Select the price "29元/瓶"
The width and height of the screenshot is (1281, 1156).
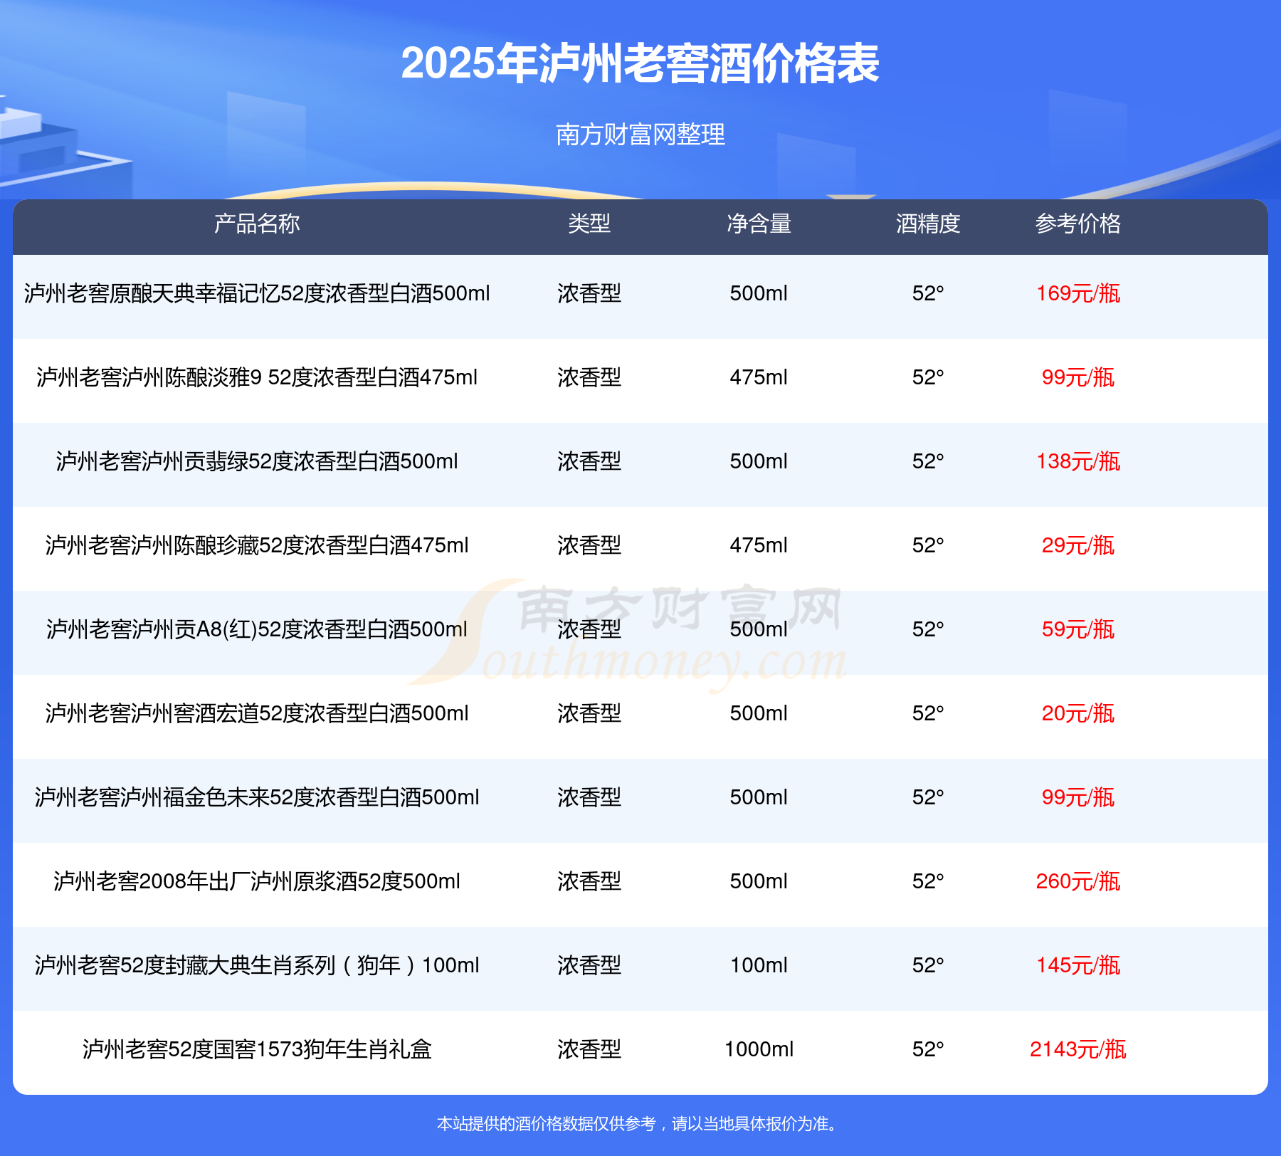click(x=1078, y=545)
